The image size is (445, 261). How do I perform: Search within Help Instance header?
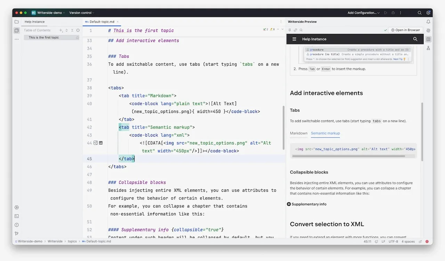pos(415,39)
